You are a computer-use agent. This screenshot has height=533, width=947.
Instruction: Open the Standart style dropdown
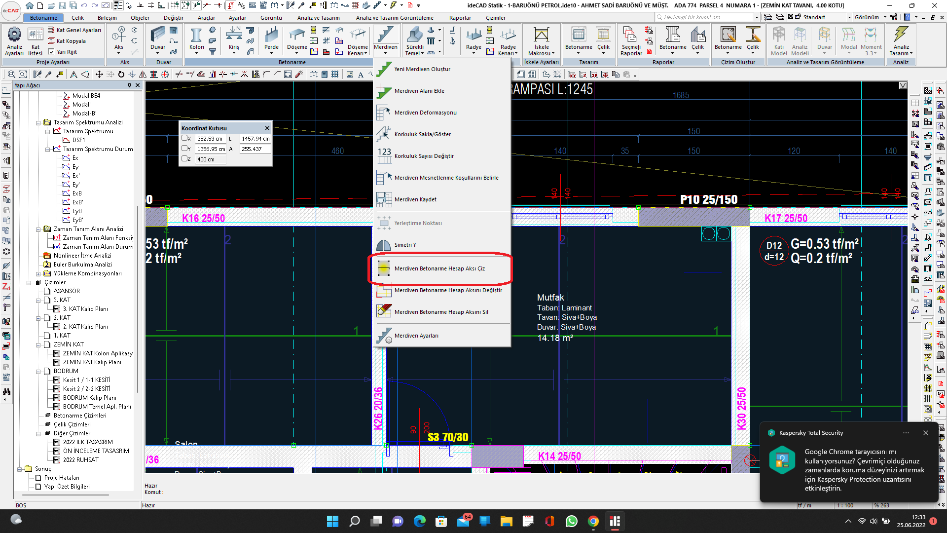tap(849, 17)
